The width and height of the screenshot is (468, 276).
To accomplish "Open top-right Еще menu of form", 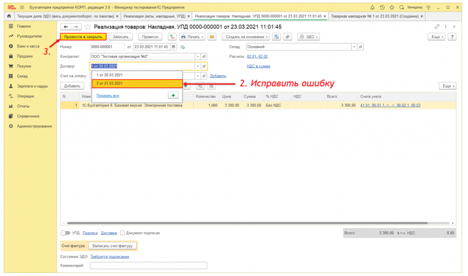I will click(x=437, y=37).
